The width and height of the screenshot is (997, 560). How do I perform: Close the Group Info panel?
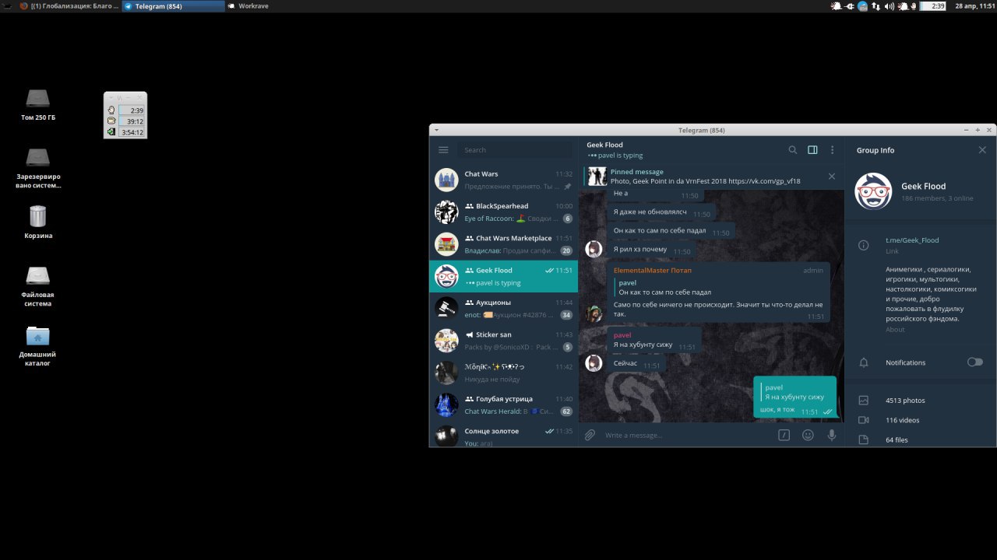(x=982, y=150)
